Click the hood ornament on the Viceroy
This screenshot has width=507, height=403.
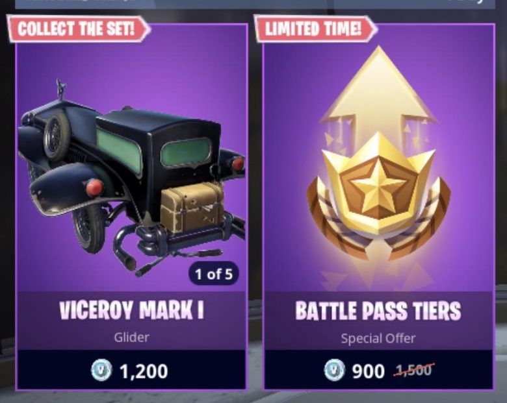pos(60,88)
